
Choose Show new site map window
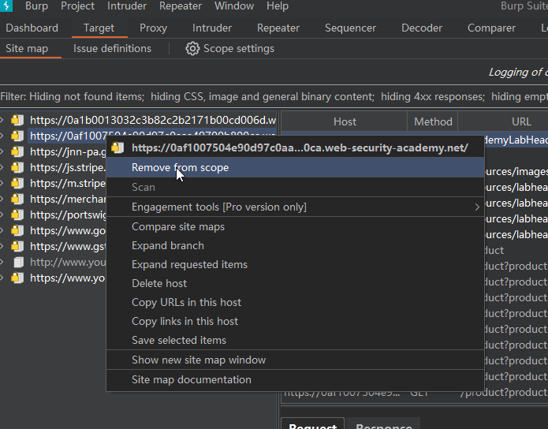295,360
